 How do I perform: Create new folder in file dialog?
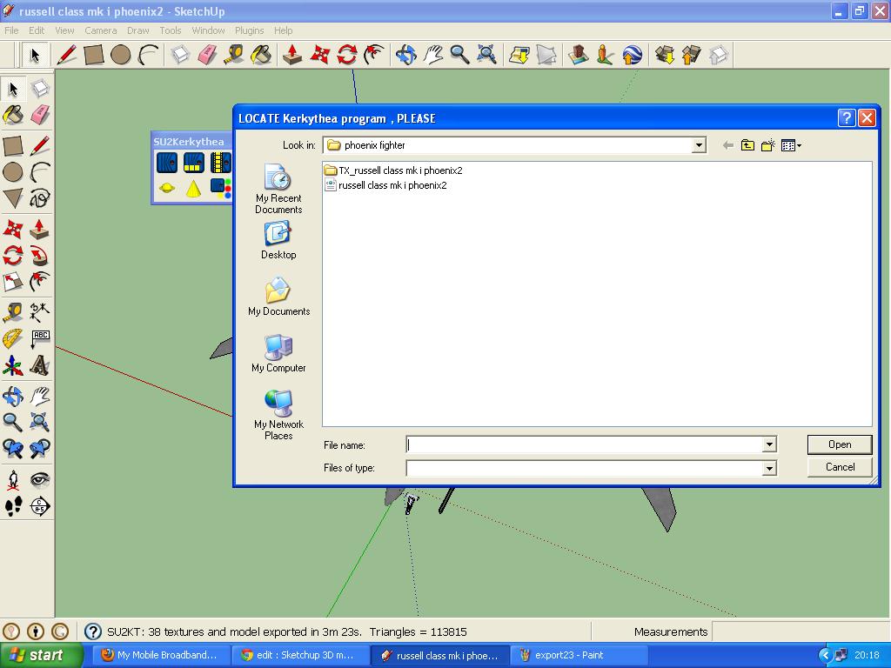[x=768, y=145]
